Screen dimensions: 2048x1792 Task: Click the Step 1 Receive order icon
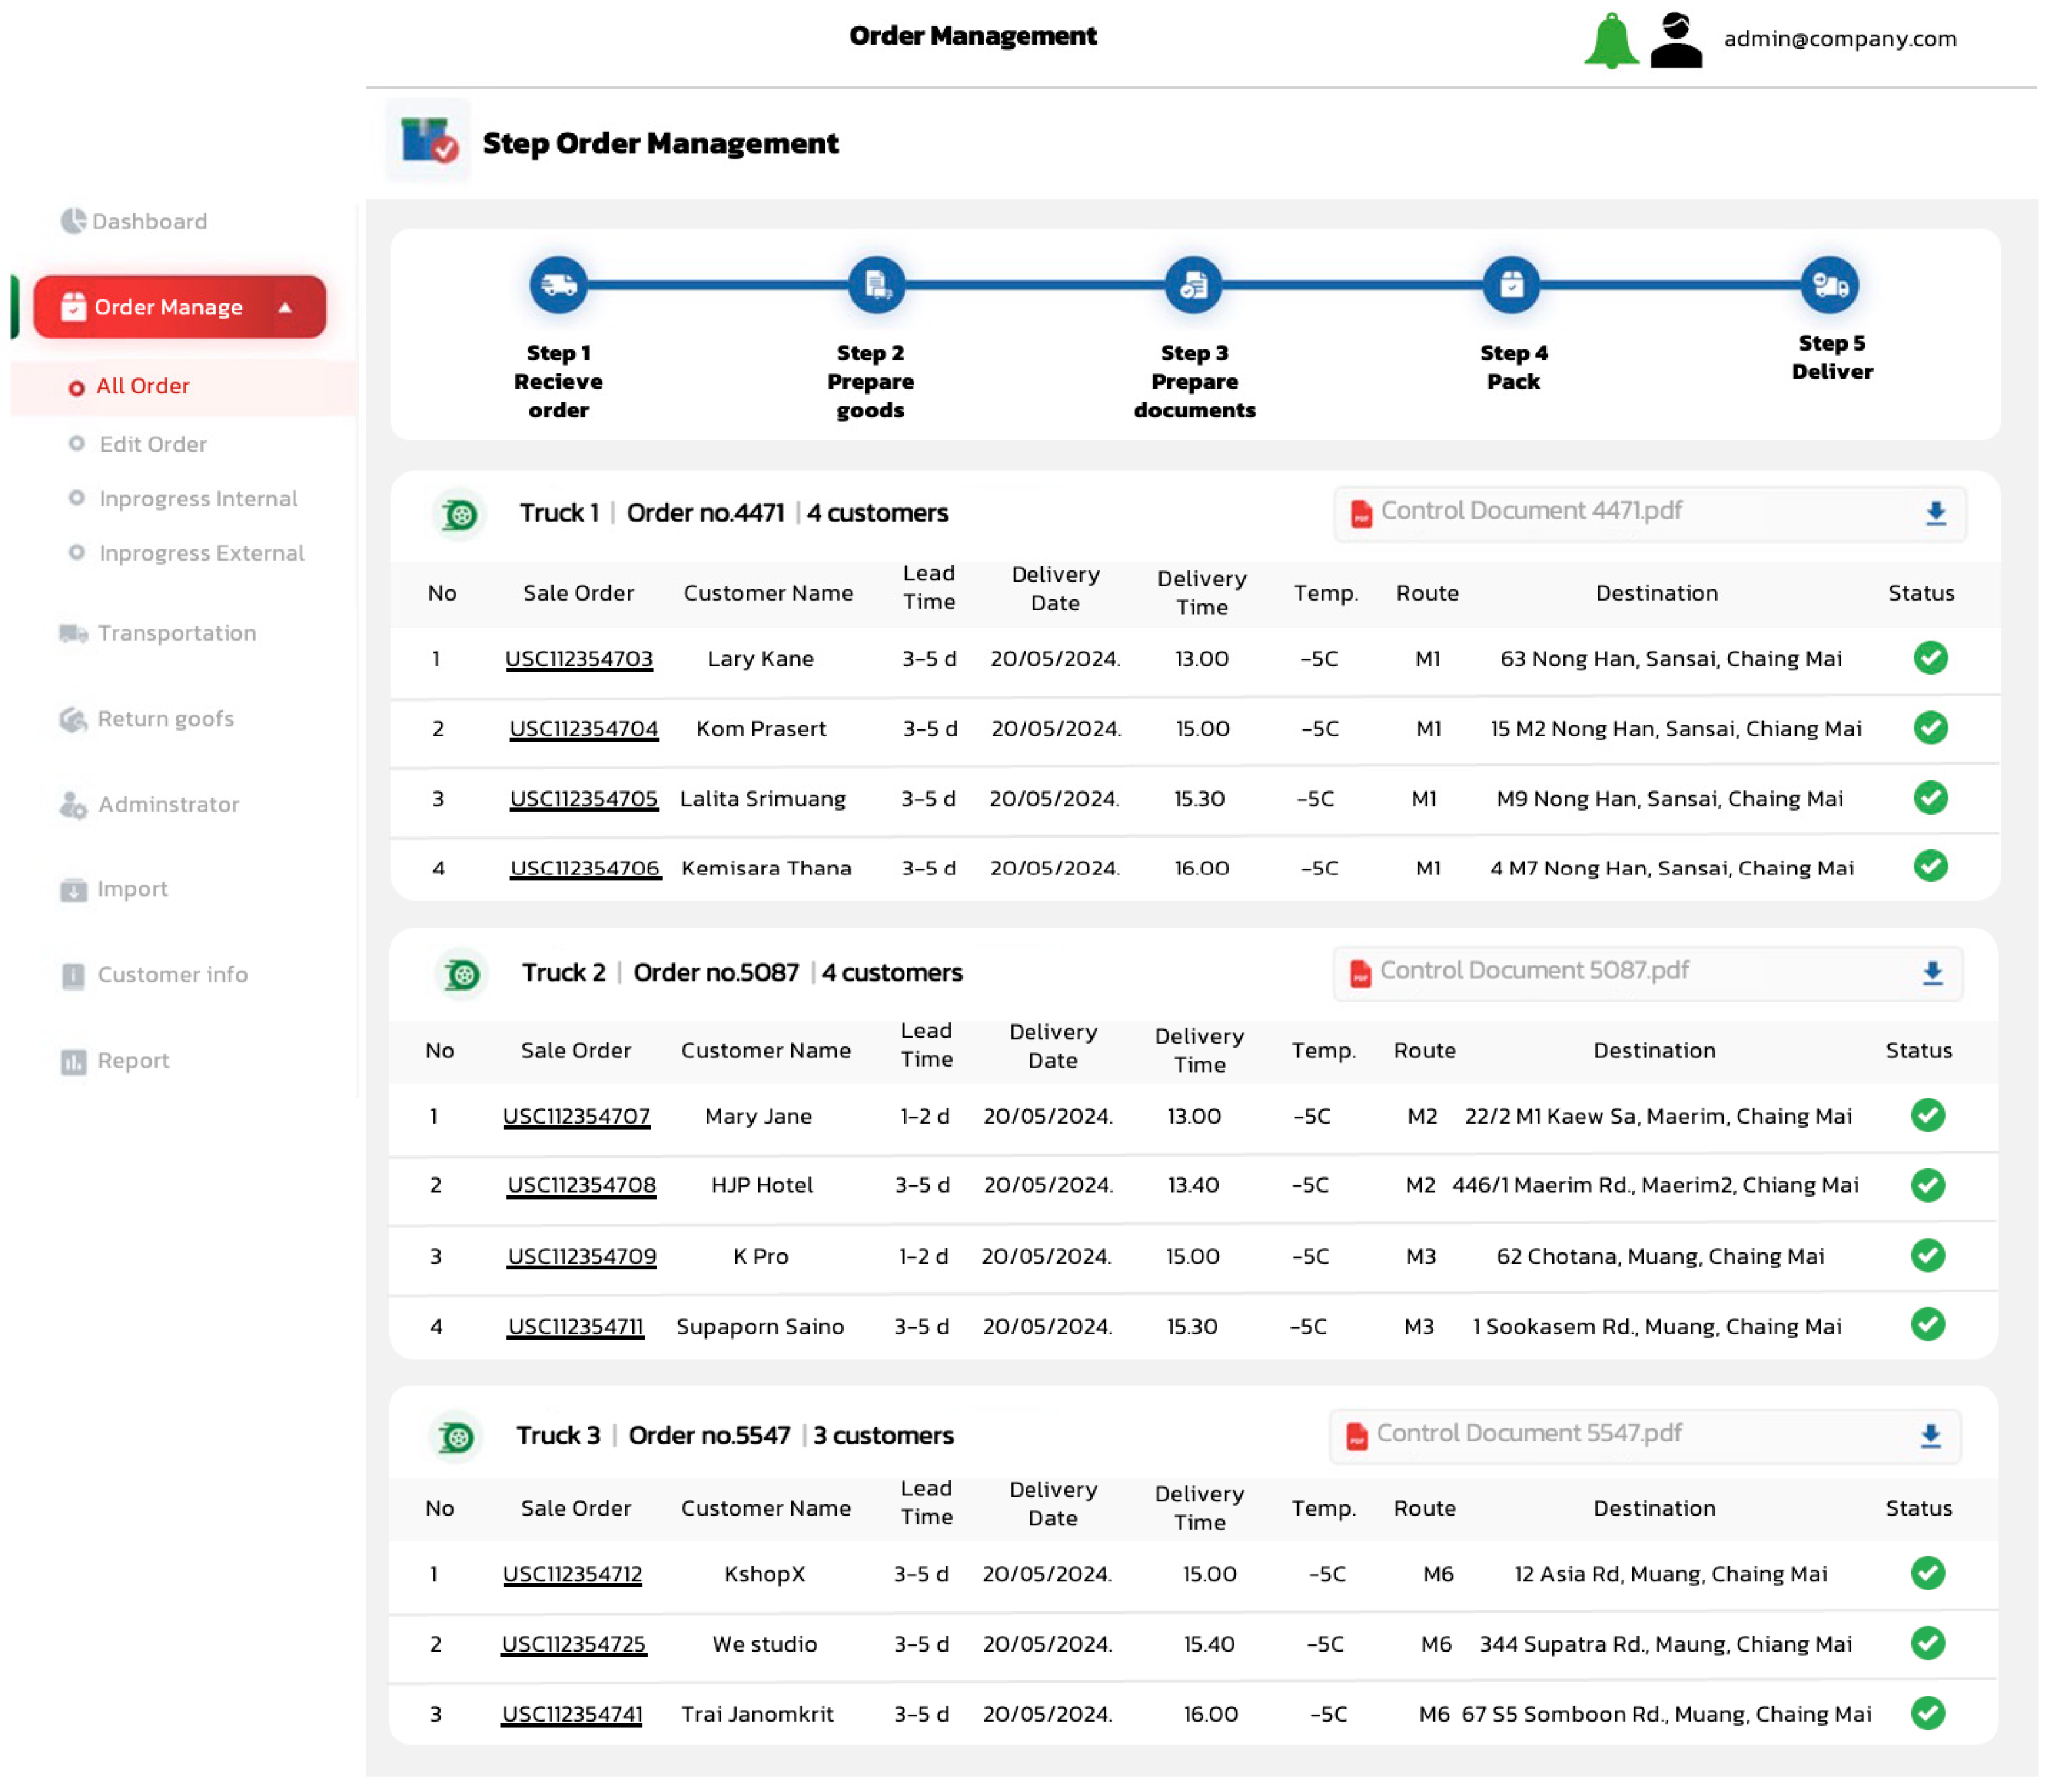[x=558, y=285]
